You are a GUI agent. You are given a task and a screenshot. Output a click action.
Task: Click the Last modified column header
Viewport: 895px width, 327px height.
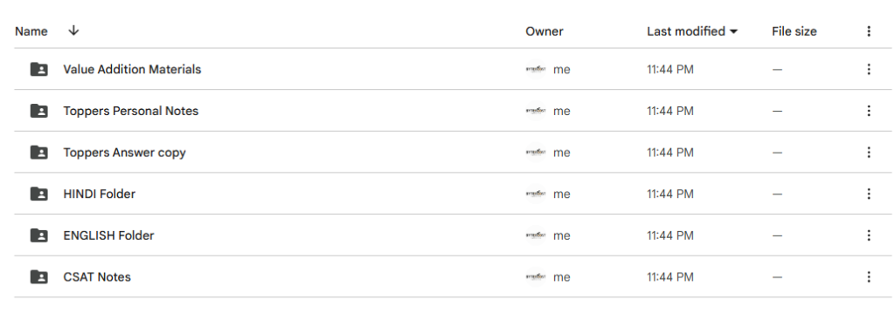[x=685, y=31]
